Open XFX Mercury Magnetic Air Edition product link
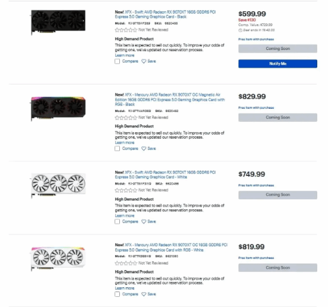Viewport: 328px width, 307px height. tap(170, 99)
